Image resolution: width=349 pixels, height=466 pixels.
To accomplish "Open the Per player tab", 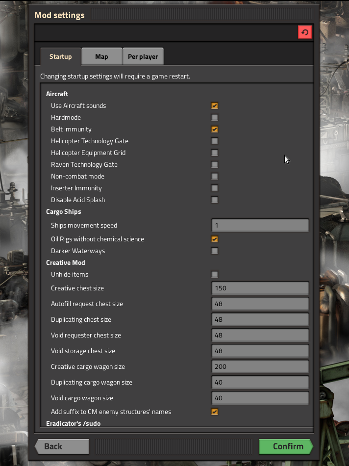I will coord(143,56).
